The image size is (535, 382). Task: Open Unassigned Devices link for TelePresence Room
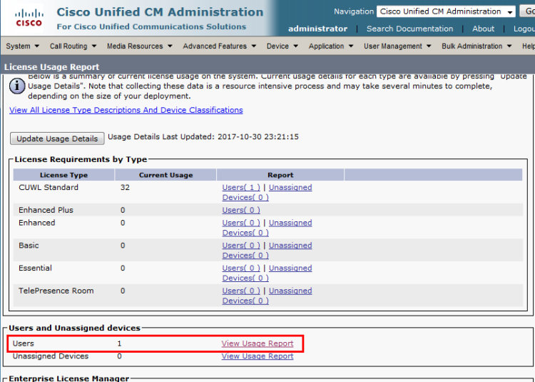267,296
